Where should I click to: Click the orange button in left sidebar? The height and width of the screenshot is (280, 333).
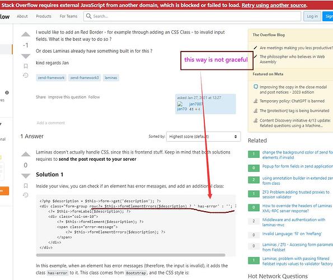[4, 191]
